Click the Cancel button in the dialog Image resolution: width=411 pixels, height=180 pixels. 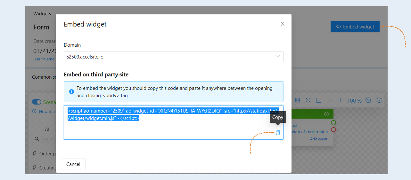click(73, 164)
